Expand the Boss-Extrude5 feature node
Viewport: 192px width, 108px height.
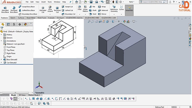(1, 60)
